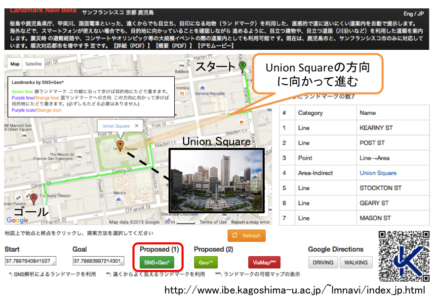The width and height of the screenshot is (434, 300).
Task: Click the QR code image
Action: [404, 256]
